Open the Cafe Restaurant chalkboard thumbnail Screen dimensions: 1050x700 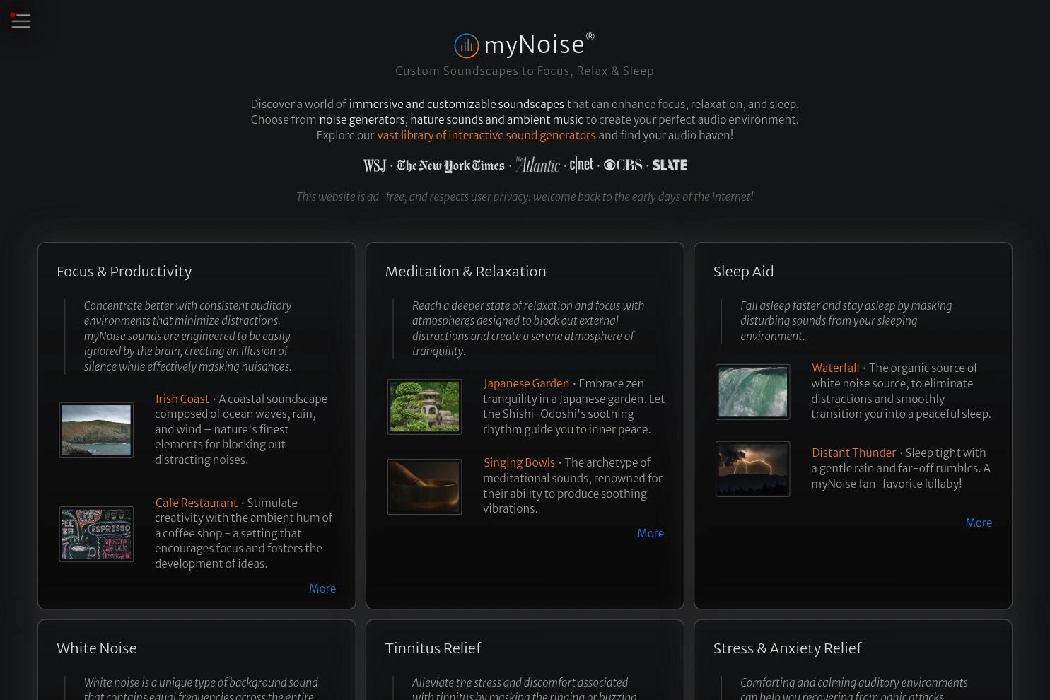[96, 534]
